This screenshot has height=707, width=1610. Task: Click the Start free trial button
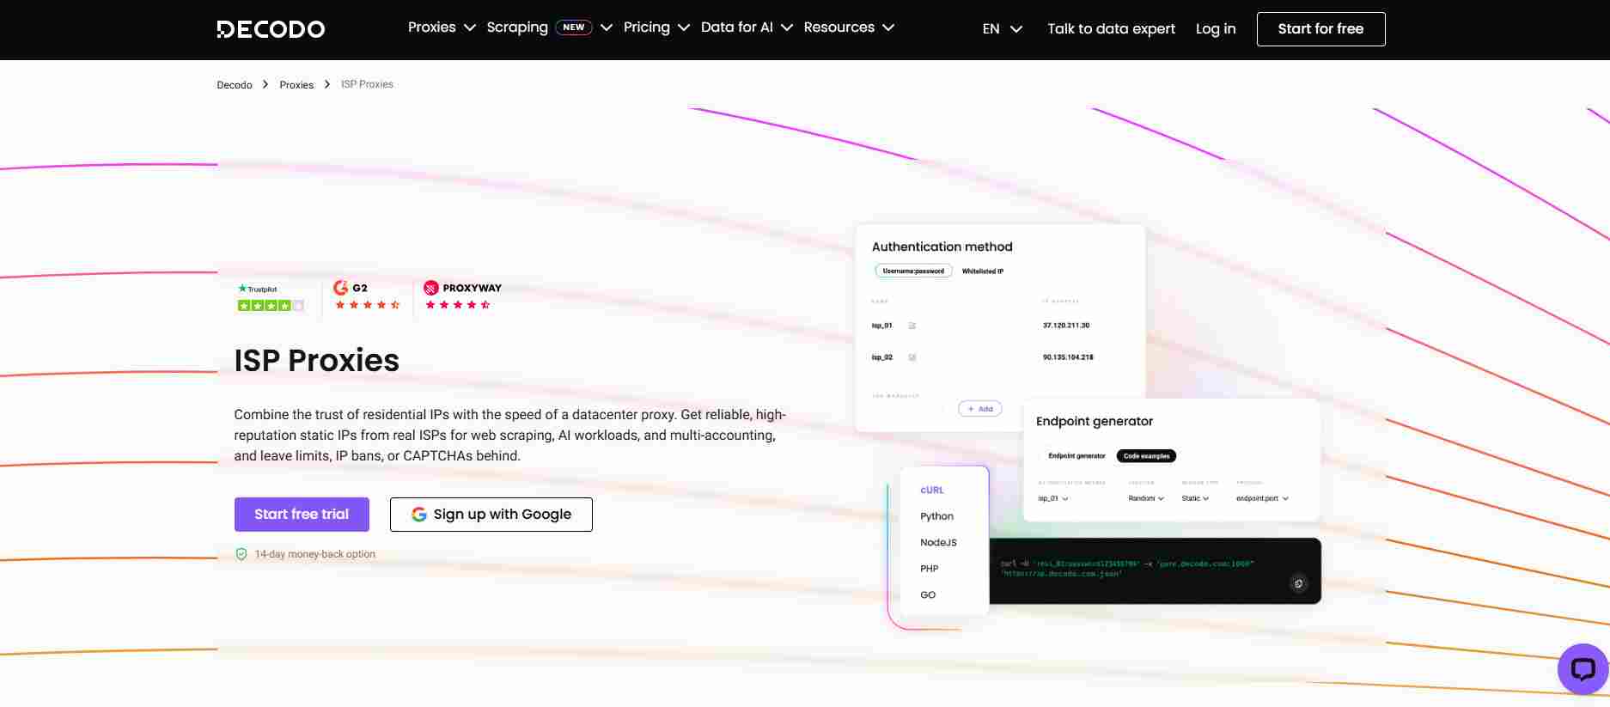(302, 515)
